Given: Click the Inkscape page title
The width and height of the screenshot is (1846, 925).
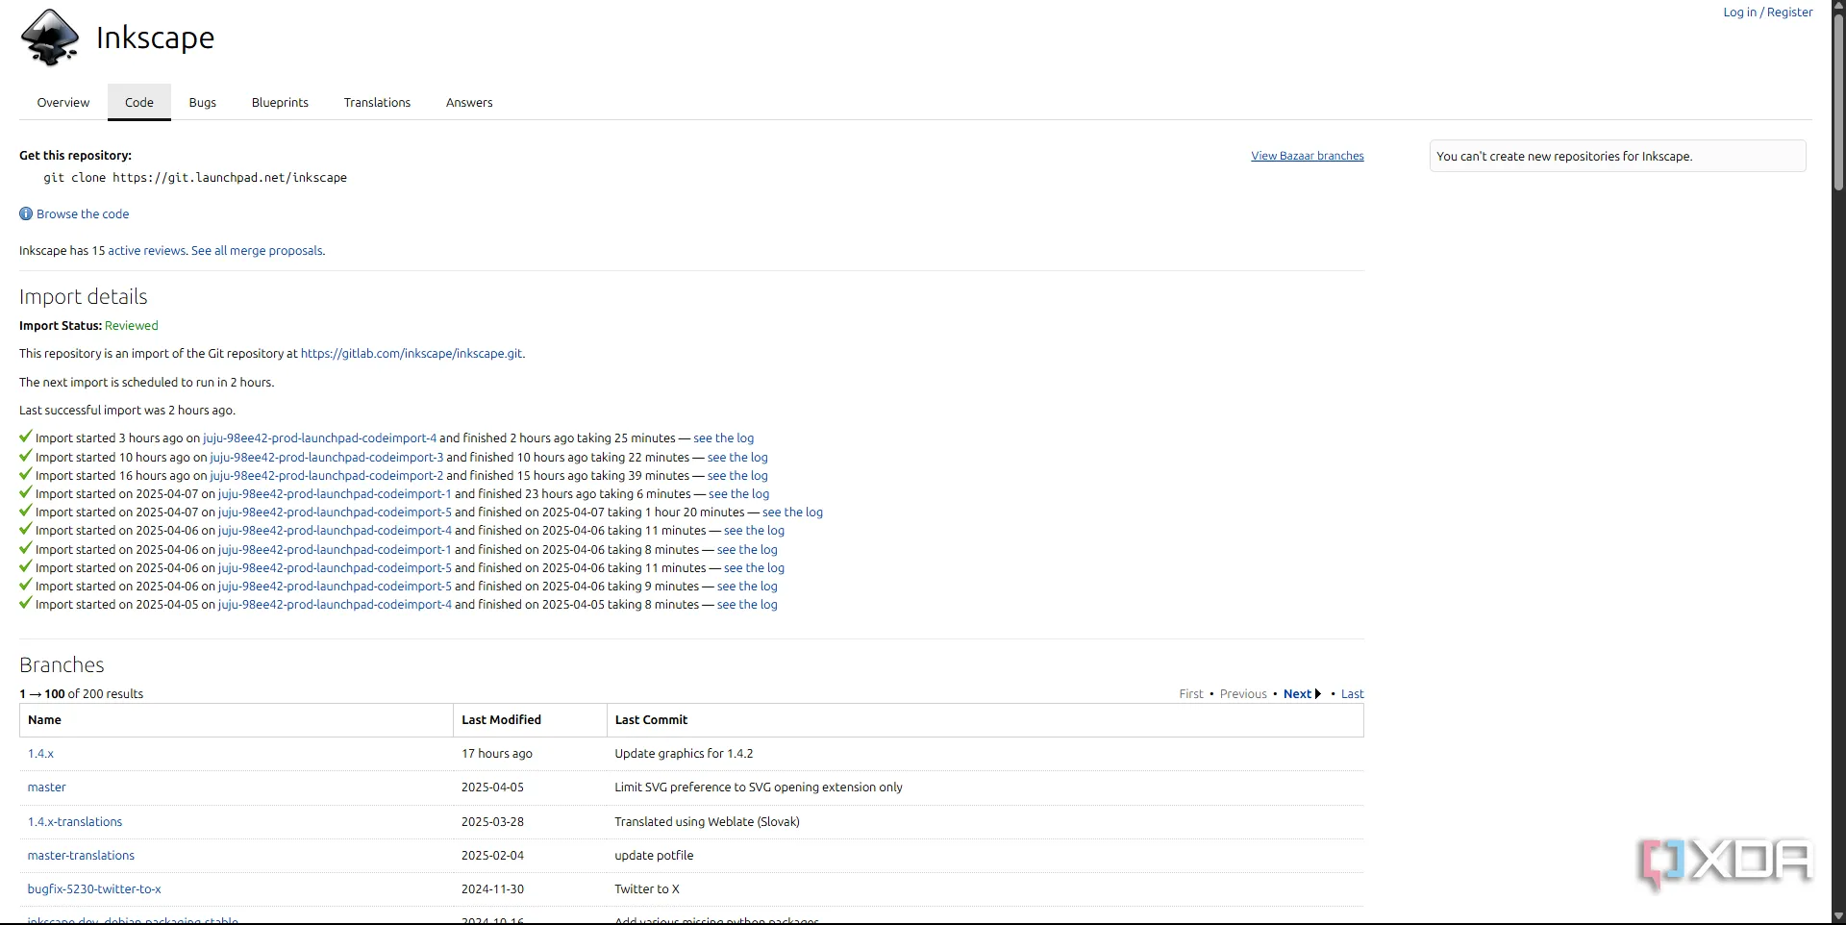Looking at the screenshot, I should click(x=155, y=37).
